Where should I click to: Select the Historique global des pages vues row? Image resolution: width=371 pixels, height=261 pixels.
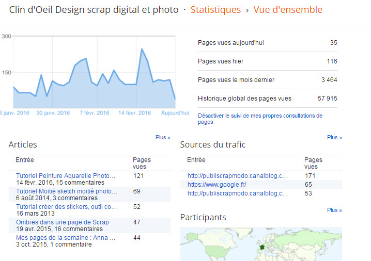point(267,99)
